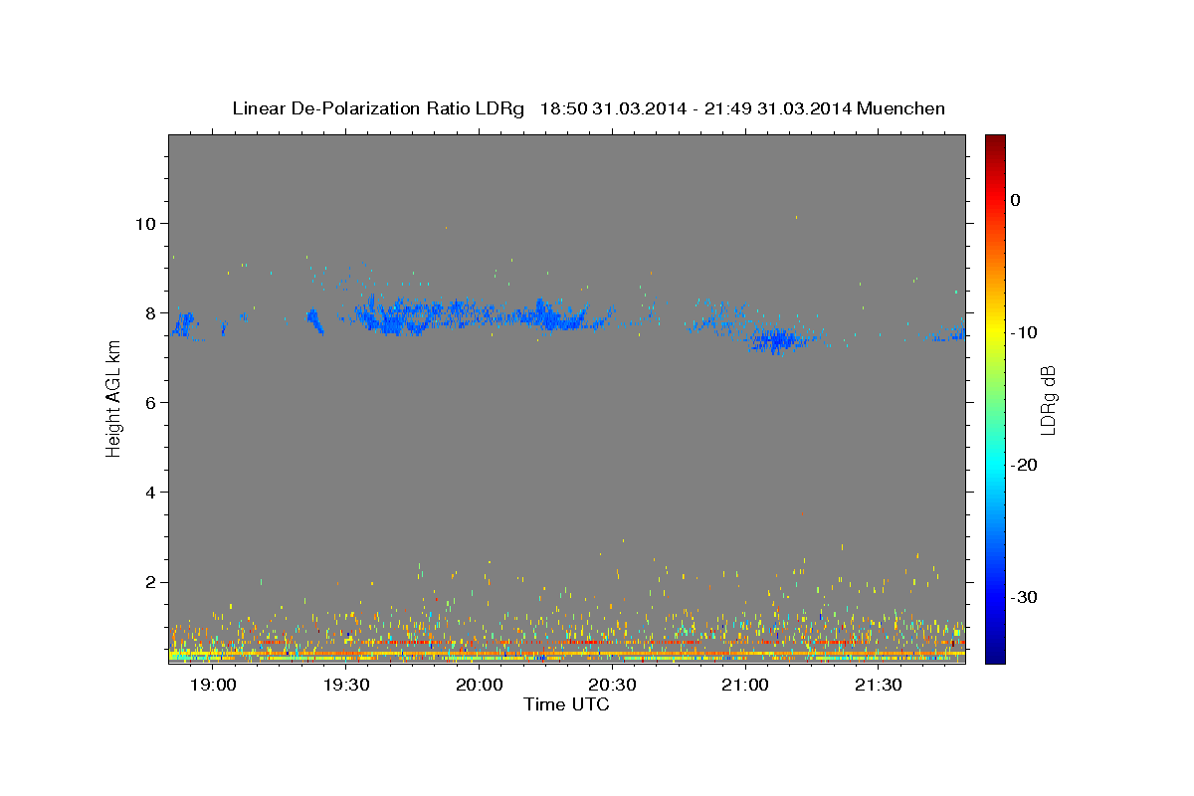Viewport: 1194px width, 796px height.
Task: Click the plot title starting 'Linear De-Polarization Ratio LDRg'
Action: click(x=588, y=108)
